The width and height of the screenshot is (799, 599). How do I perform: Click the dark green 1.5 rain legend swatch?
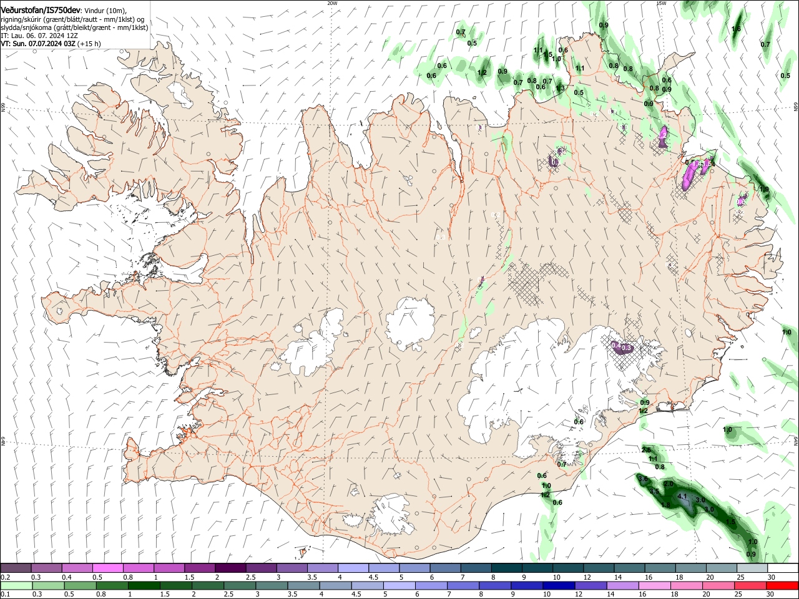click(x=175, y=585)
